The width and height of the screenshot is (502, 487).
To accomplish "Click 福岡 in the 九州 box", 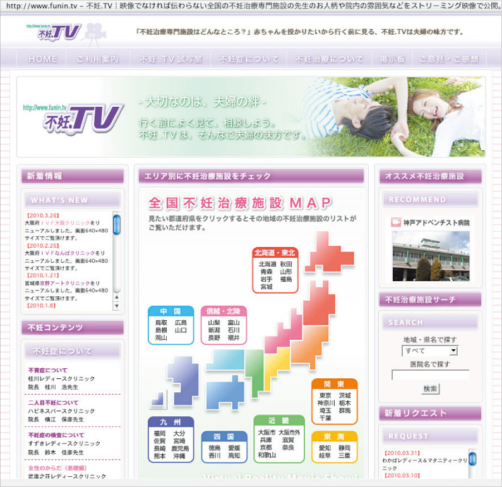I will pos(159,433).
